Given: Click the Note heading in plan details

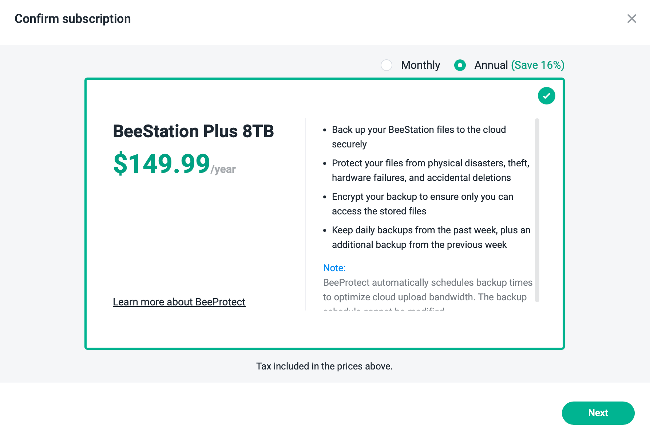Looking at the screenshot, I should click(334, 268).
